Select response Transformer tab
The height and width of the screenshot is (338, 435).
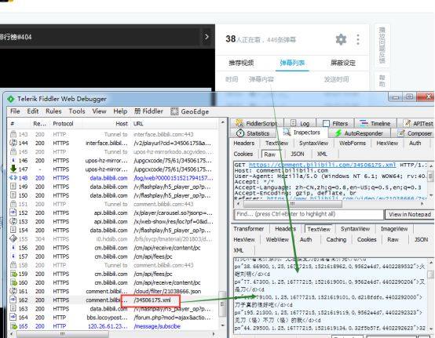(249, 229)
